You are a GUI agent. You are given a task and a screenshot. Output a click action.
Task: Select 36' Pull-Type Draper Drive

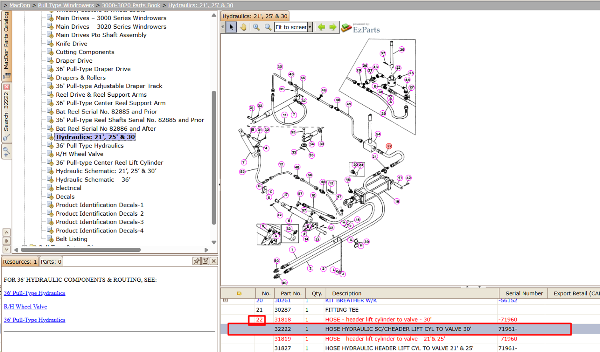click(x=93, y=69)
